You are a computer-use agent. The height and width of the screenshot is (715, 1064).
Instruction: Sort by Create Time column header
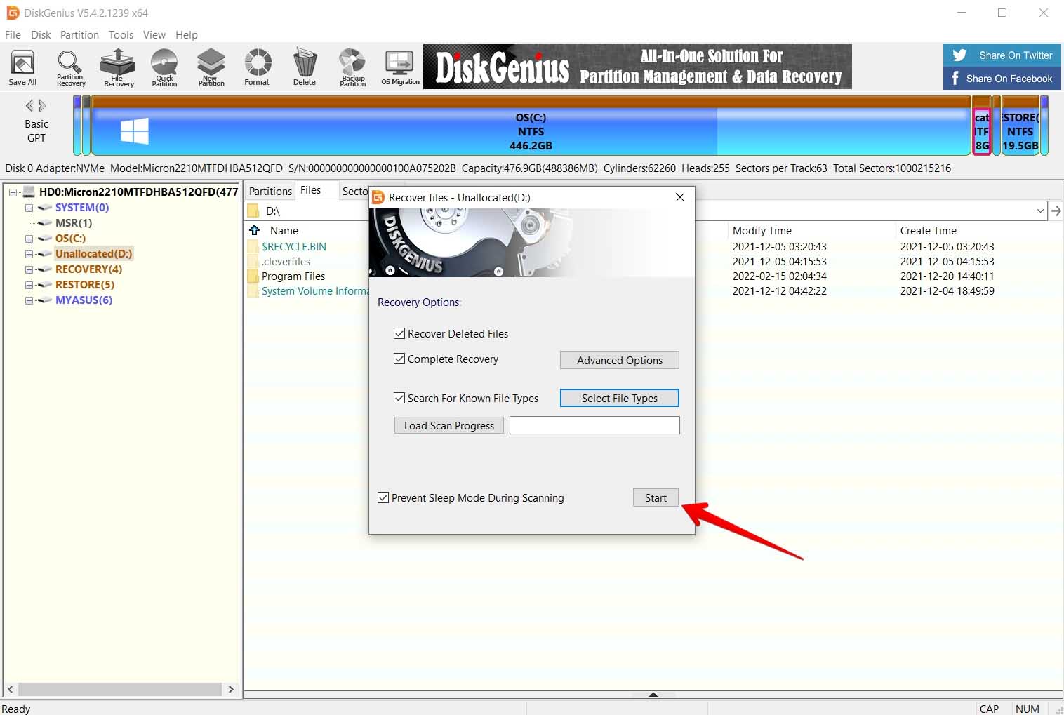coord(929,230)
